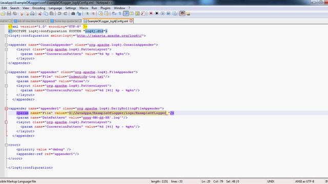
Task: Click the yellow document map toolbar icon
Action: tap(137, 14)
